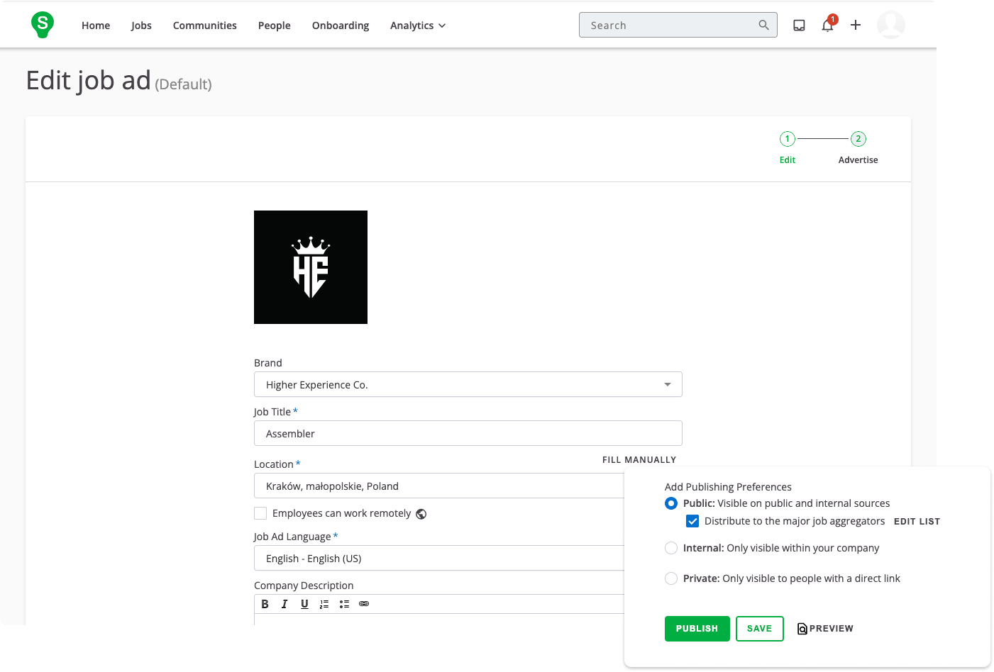Apply bold formatting in Company Description
This screenshot has height=672, width=994.
click(265, 604)
